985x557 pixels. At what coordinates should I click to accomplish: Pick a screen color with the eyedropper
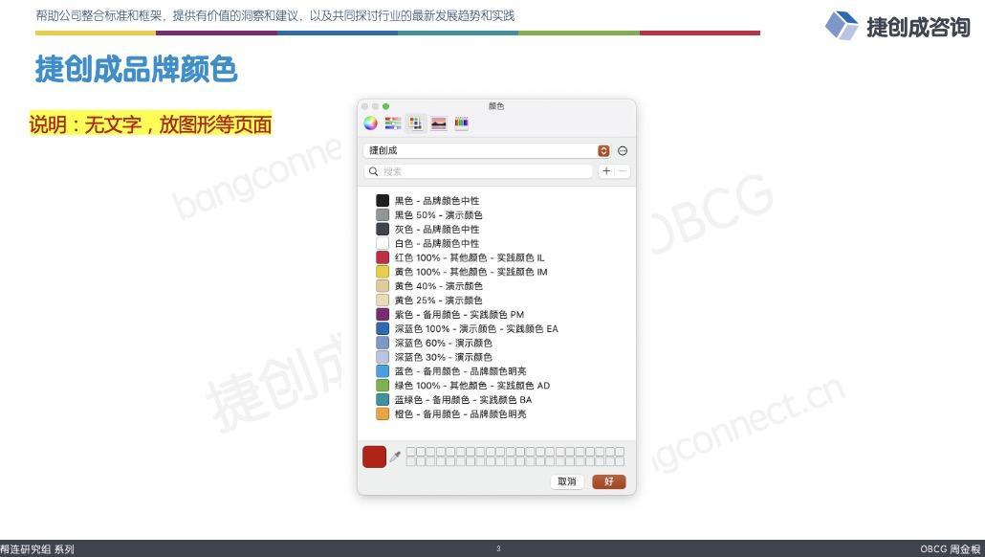tap(395, 457)
